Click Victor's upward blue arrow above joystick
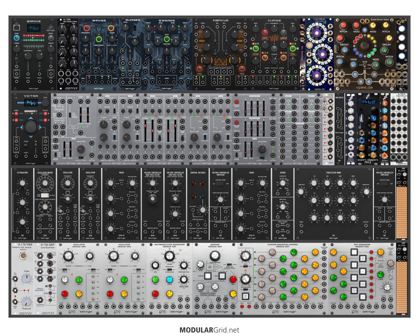The width and height of the screenshot is (419, 336). coord(31,118)
